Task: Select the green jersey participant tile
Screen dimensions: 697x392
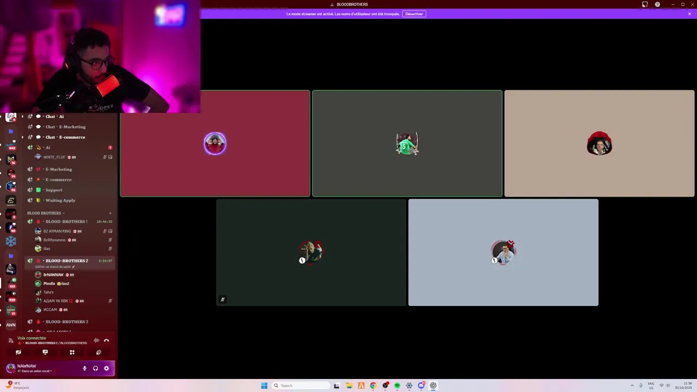Action: 407,144
